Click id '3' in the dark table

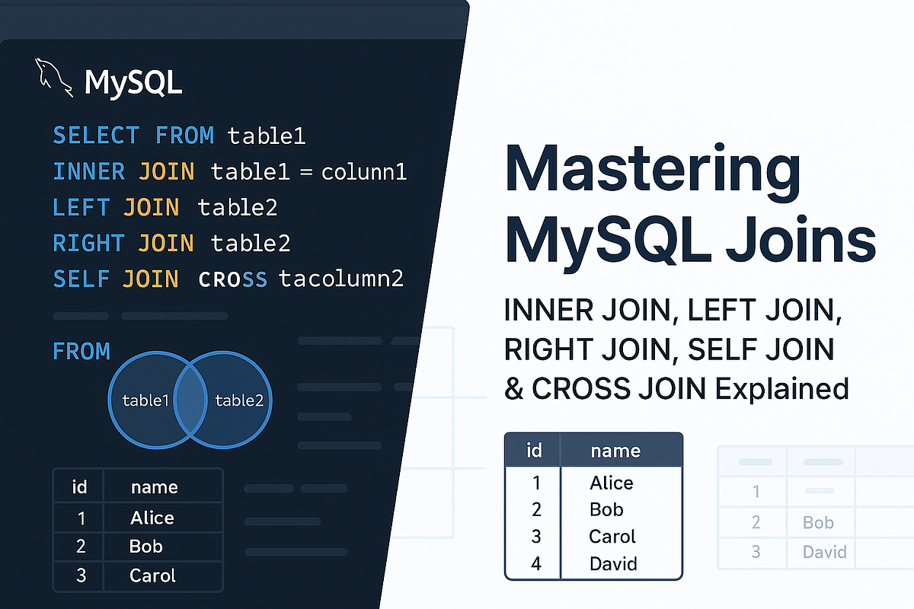[81, 576]
